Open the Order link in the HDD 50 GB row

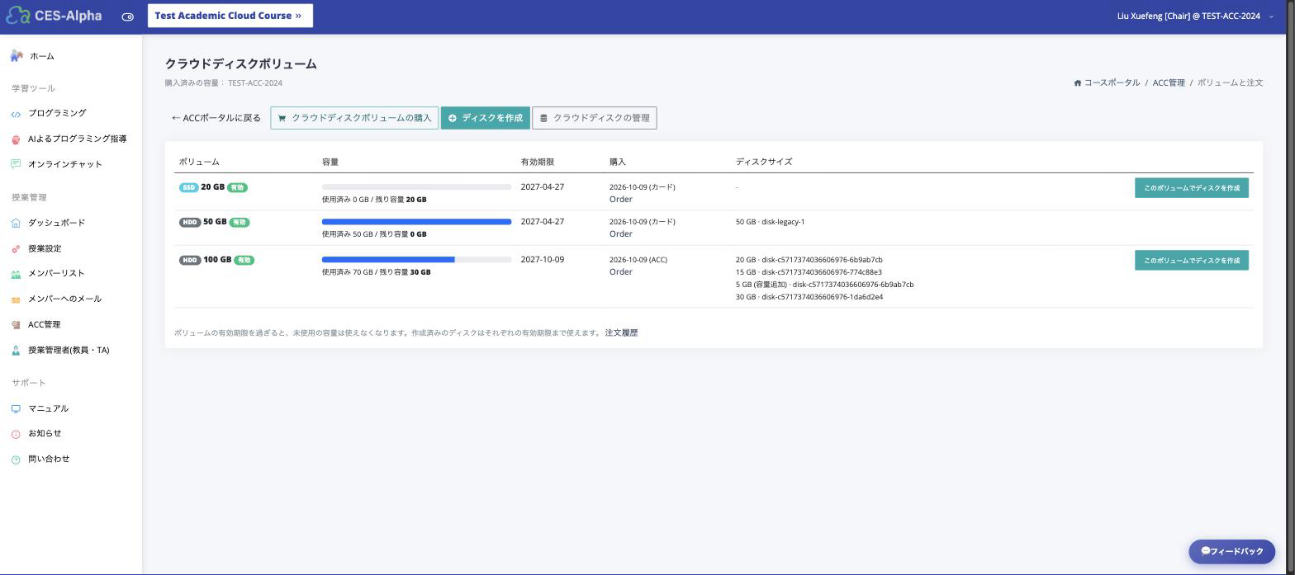pyautogui.click(x=621, y=233)
